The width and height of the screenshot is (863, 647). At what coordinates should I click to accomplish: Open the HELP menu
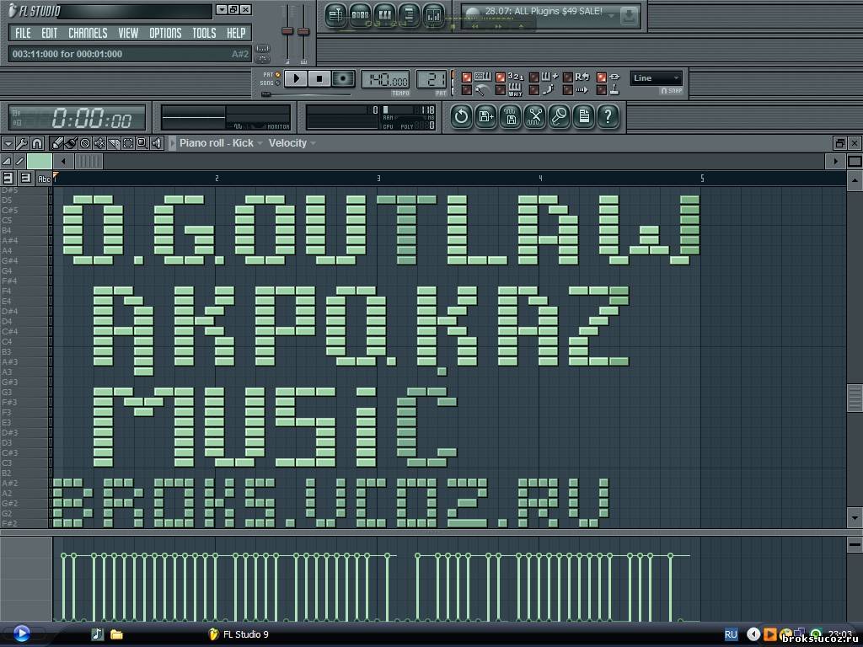pos(236,34)
